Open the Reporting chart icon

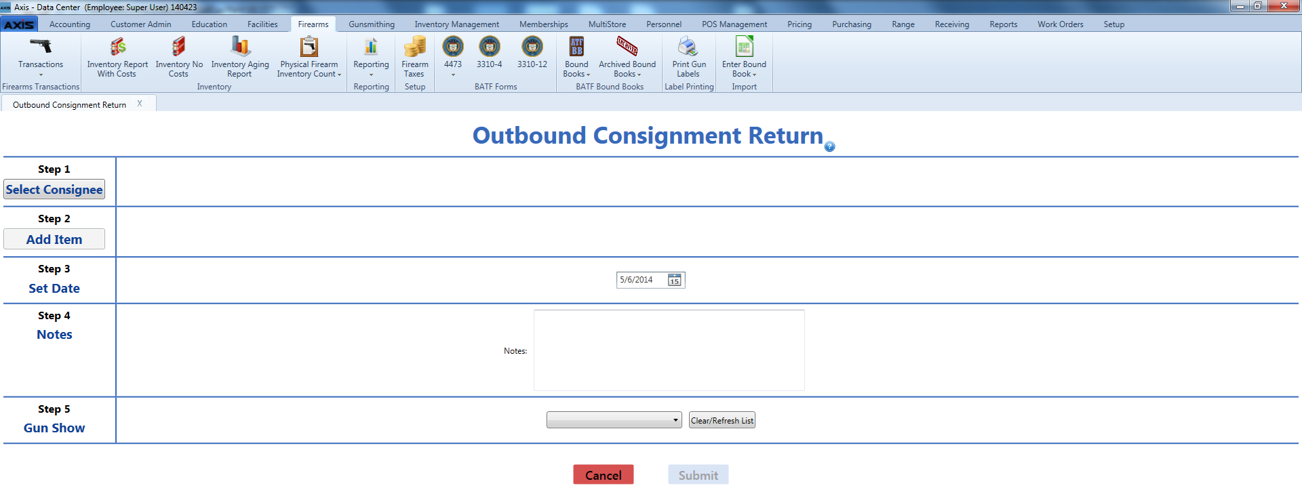tap(371, 46)
